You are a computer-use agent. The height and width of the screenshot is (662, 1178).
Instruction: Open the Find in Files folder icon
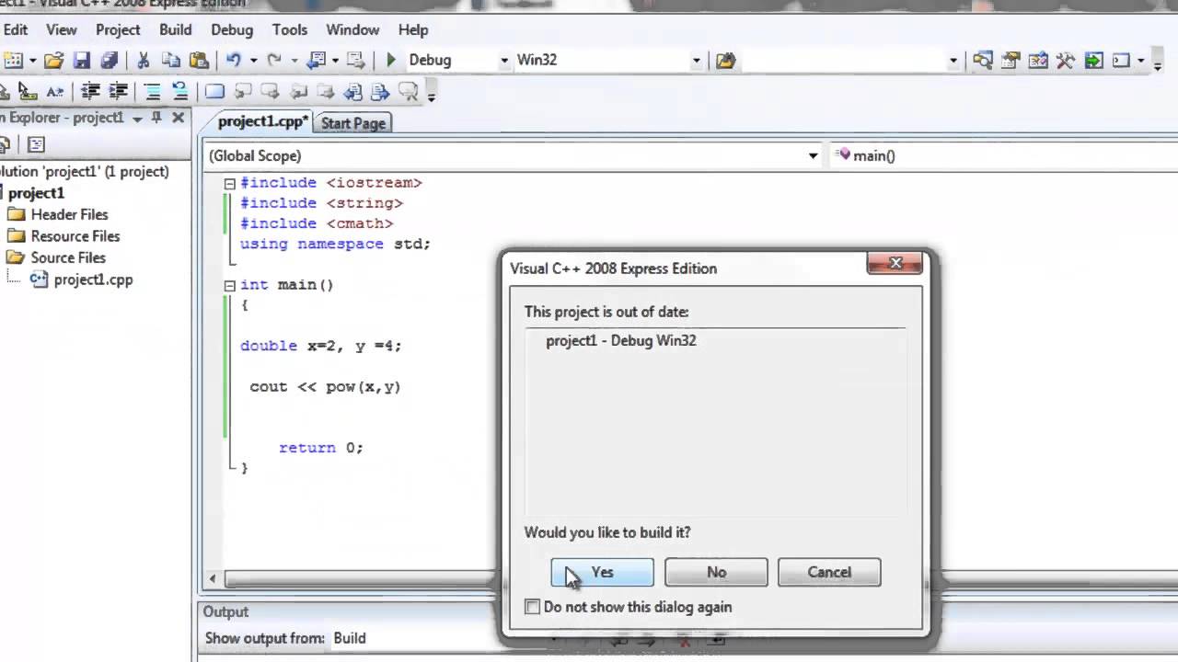726,61
